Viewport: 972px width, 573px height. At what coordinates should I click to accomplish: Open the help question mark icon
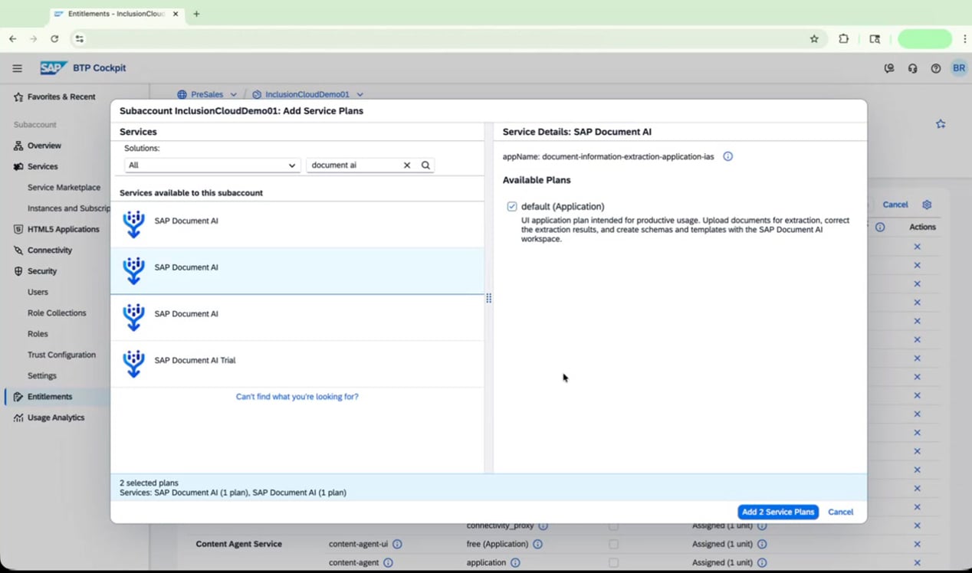(935, 68)
